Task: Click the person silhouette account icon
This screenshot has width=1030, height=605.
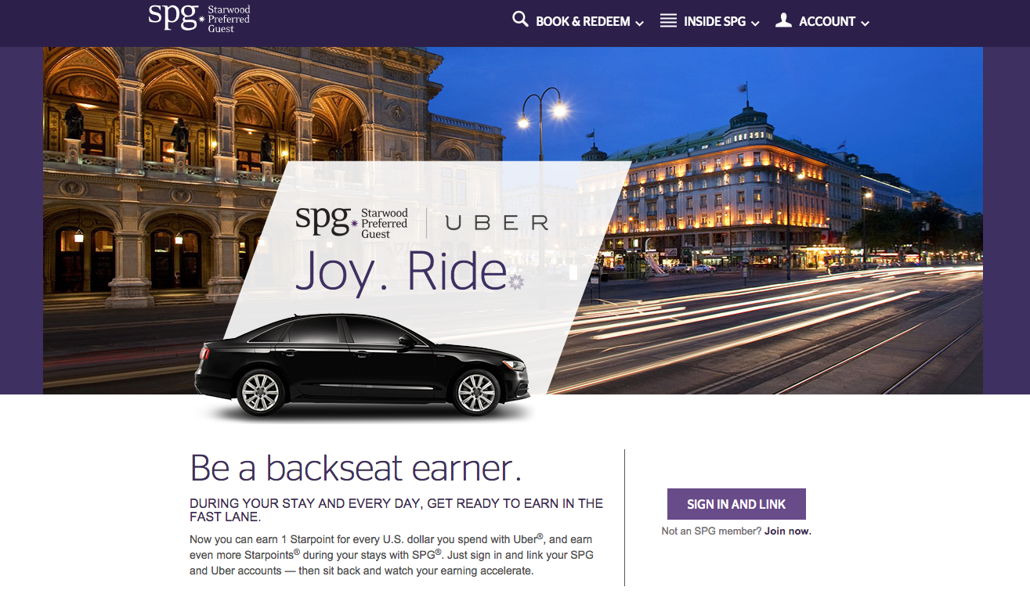Action: (783, 20)
